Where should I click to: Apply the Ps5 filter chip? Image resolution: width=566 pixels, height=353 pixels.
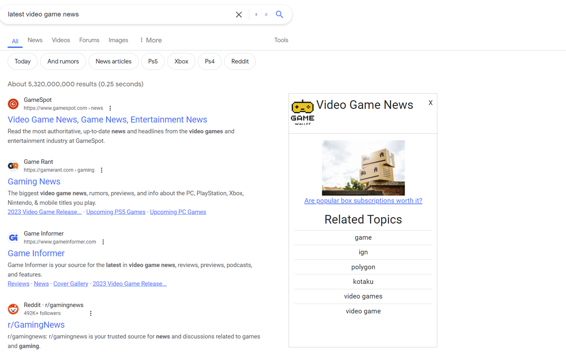(x=153, y=61)
